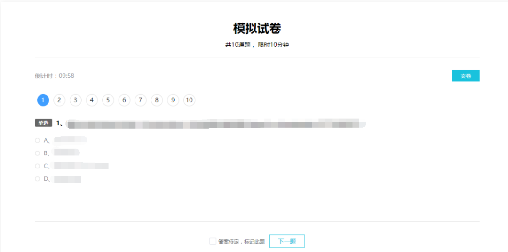This screenshot has width=508, height=252.
Task: Click the 单选 question type tag
Action: pos(43,123)
